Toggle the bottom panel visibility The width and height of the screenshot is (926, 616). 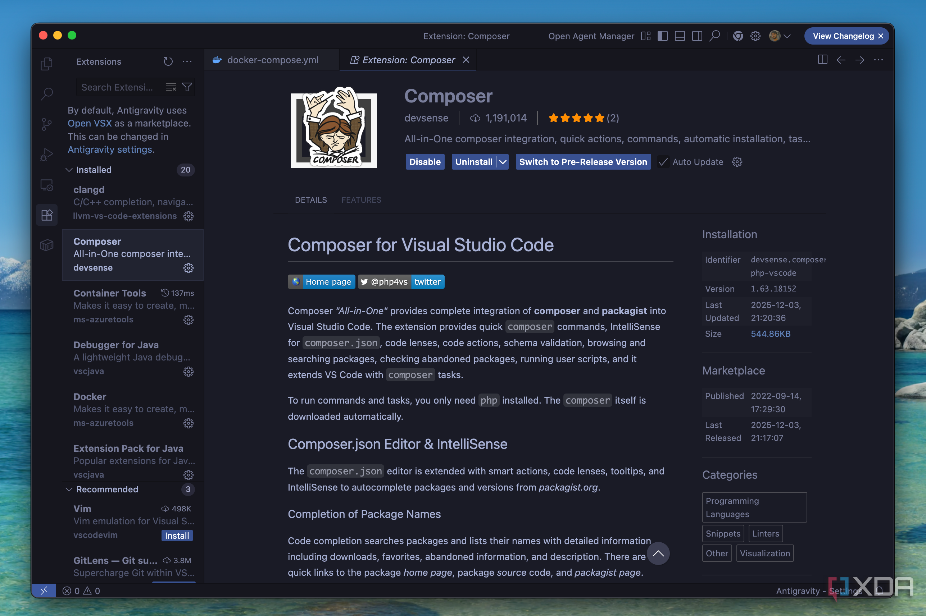[x=680, y=36]
